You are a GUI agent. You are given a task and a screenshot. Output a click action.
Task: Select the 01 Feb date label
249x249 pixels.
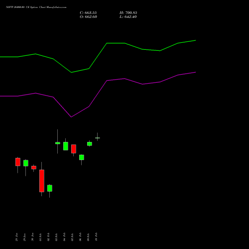coord(40,237)
